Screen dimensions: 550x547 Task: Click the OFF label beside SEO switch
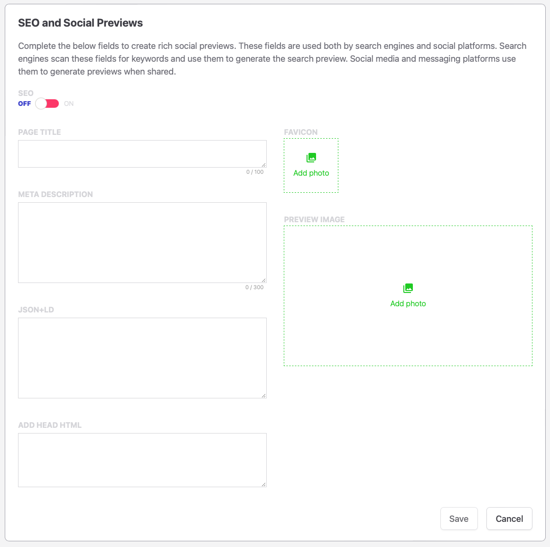coord(25,104)
